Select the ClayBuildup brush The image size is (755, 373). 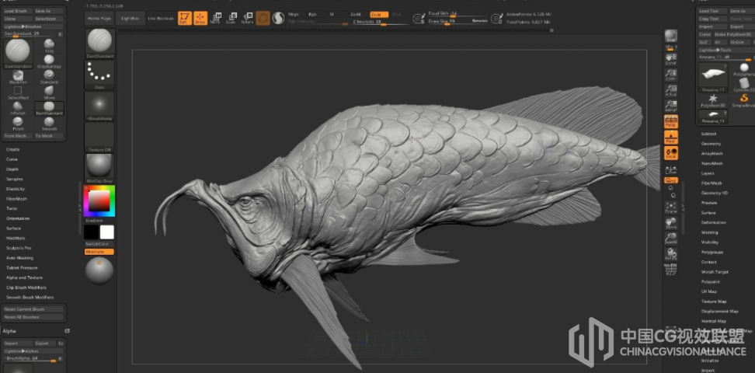pyautogui.click(x=49, y=61)
